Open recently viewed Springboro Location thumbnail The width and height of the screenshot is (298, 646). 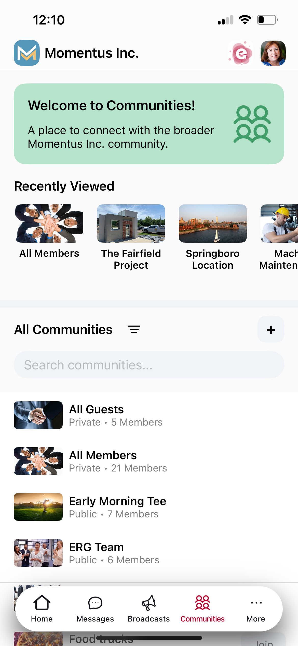[x=213, y=223]
